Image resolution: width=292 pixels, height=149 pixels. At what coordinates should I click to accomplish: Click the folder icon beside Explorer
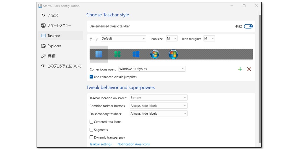(43, 46)
